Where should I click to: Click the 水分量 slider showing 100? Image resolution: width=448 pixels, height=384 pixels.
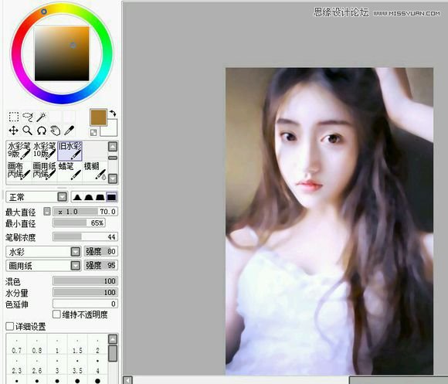[x=86, y=292]
